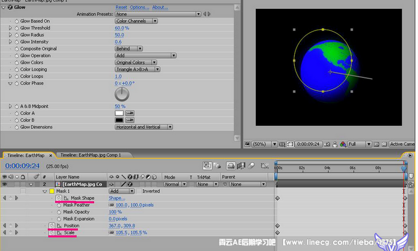Viewport: 418px width, 251px height.
Task: Click the Glow Threshold stopwatch
Action: pyautogui.click(x=17, y=28)
